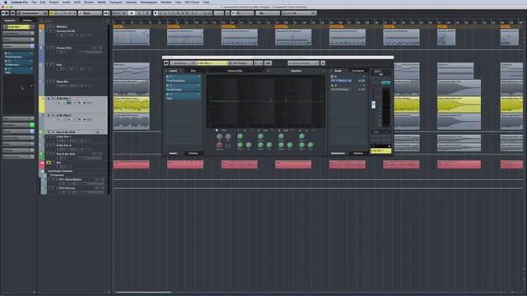Open channel selector dropdown in channel settings header

(x=212, y=63)
